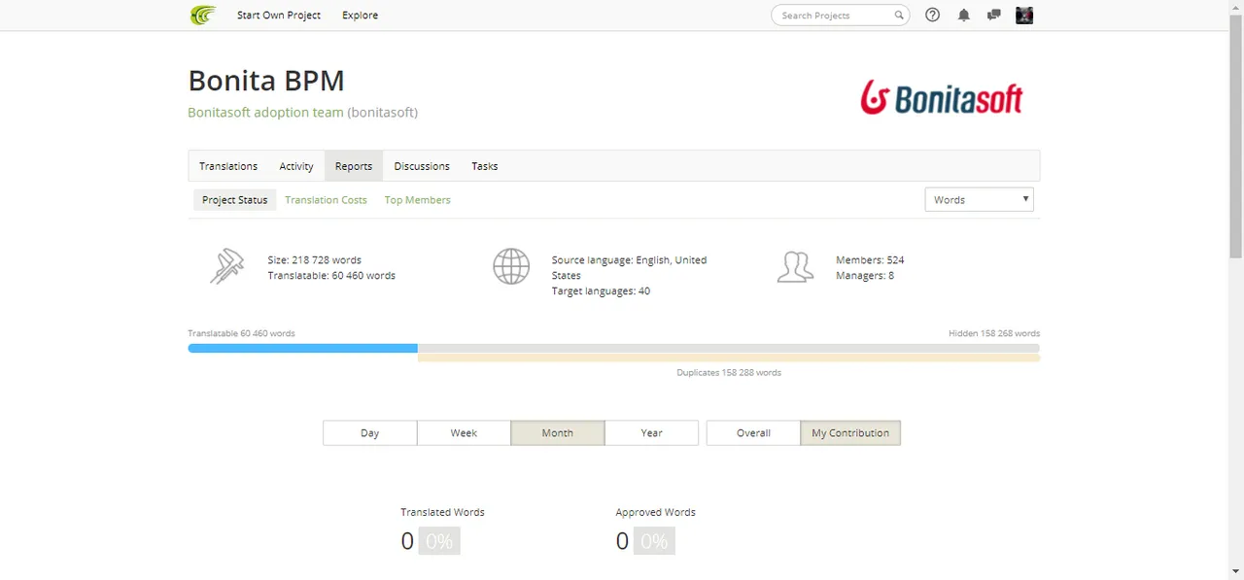Click the Bonitasoft logo image
The image size is (1244, 580).
point(941,97)
